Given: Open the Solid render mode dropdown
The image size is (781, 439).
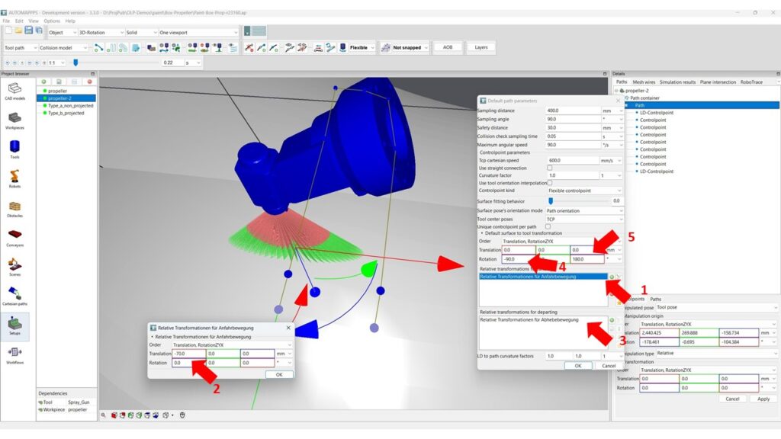Looking at the screenshot, I should (141, 32).
